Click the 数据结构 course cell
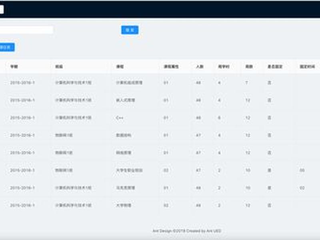 [x=124, y=135]
